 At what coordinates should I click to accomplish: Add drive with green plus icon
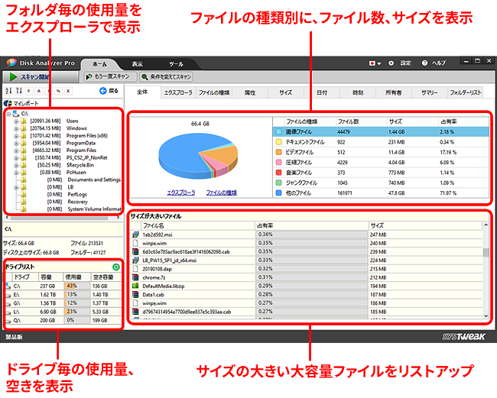point(116,267)
